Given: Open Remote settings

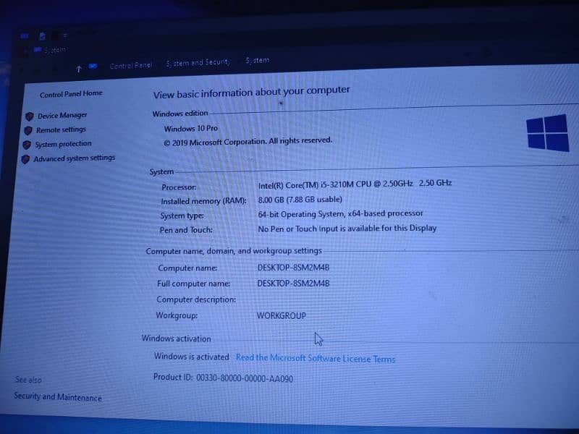Looking at the screenshot, I should click(61, 130).
